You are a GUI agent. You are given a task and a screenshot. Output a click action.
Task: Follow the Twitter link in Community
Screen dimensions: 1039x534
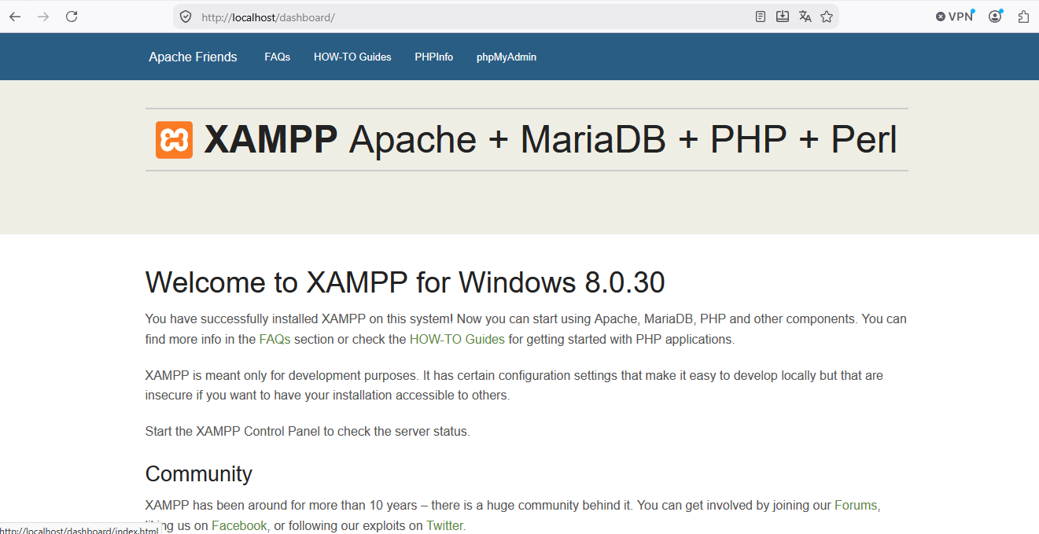click(x=444, y=525)
